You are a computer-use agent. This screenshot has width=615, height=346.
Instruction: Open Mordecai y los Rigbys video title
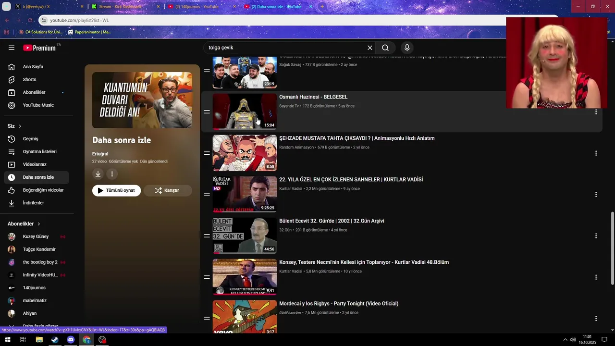pyautogui.click(x=339, y=304)
